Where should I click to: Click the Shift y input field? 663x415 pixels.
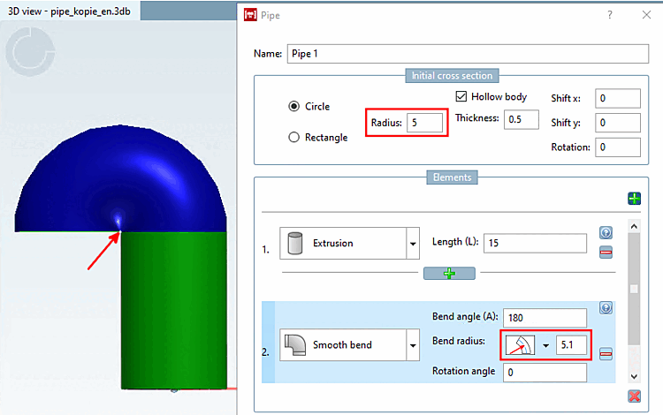tap(618, 123)
